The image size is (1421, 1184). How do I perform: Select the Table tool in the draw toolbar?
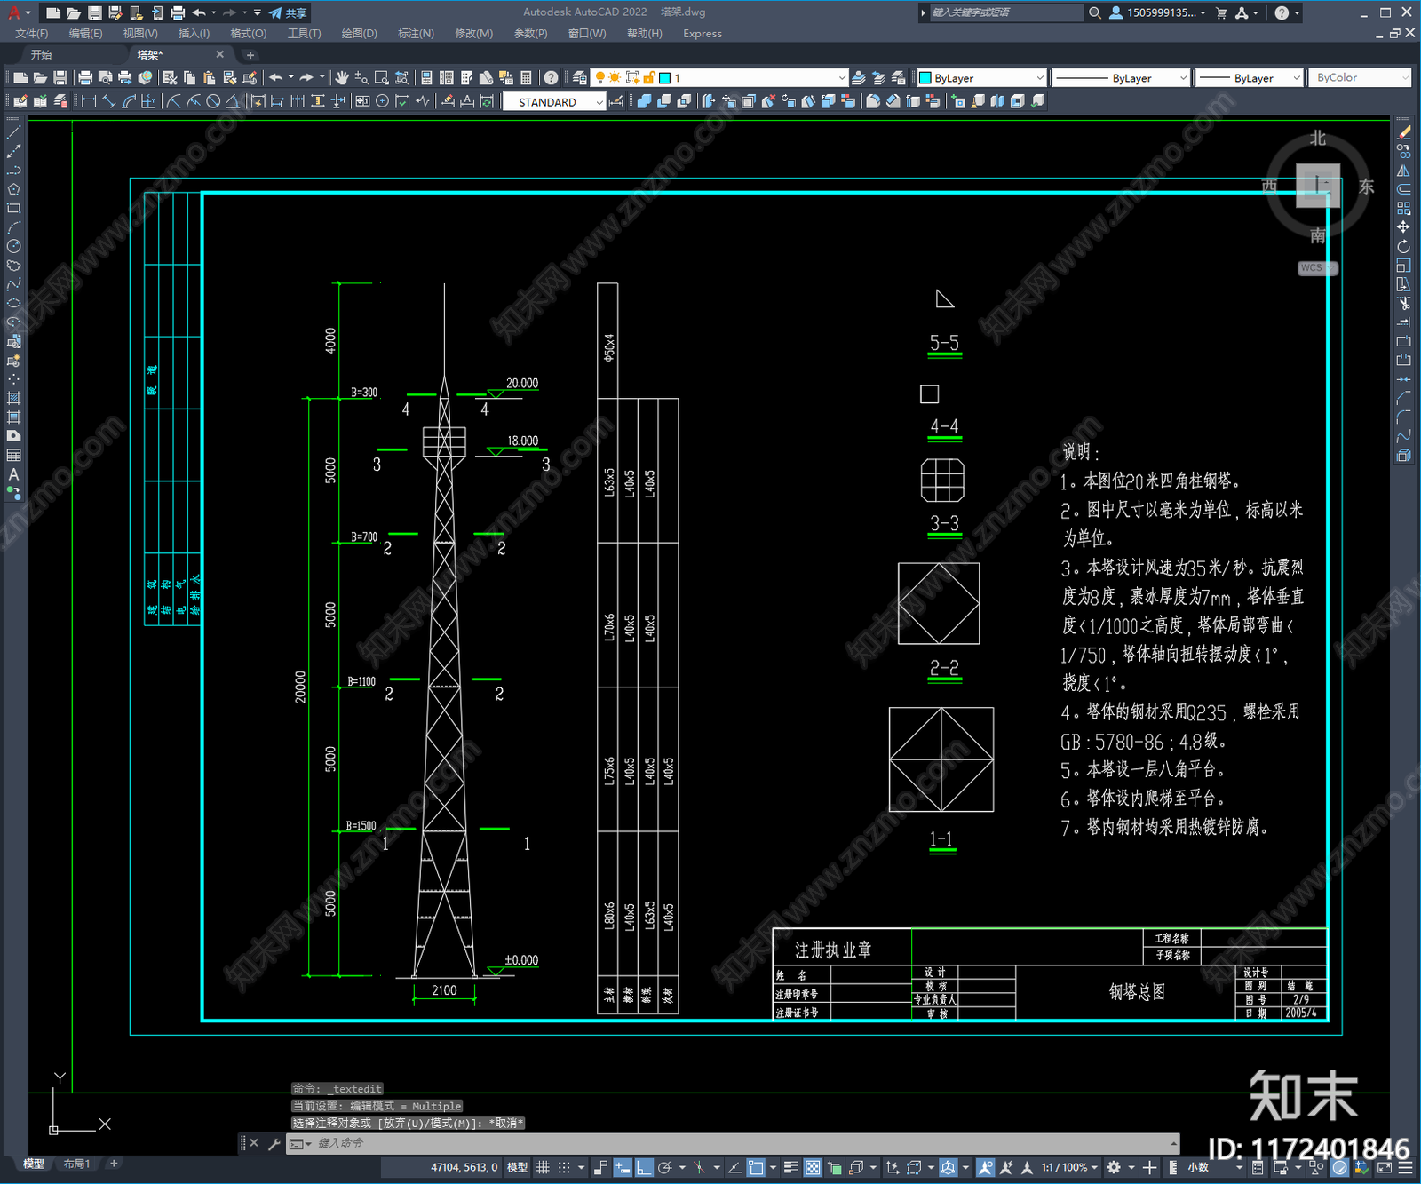[13, 455]
